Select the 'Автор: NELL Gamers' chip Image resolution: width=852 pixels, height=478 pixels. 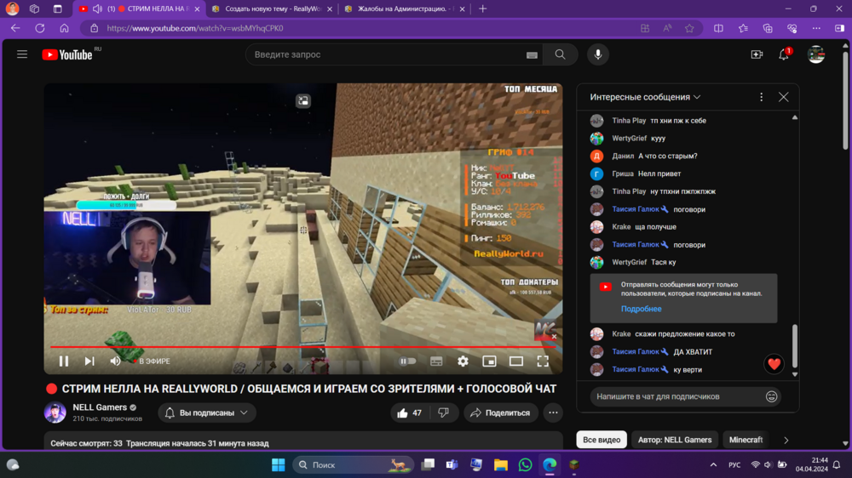click(675, 440)
